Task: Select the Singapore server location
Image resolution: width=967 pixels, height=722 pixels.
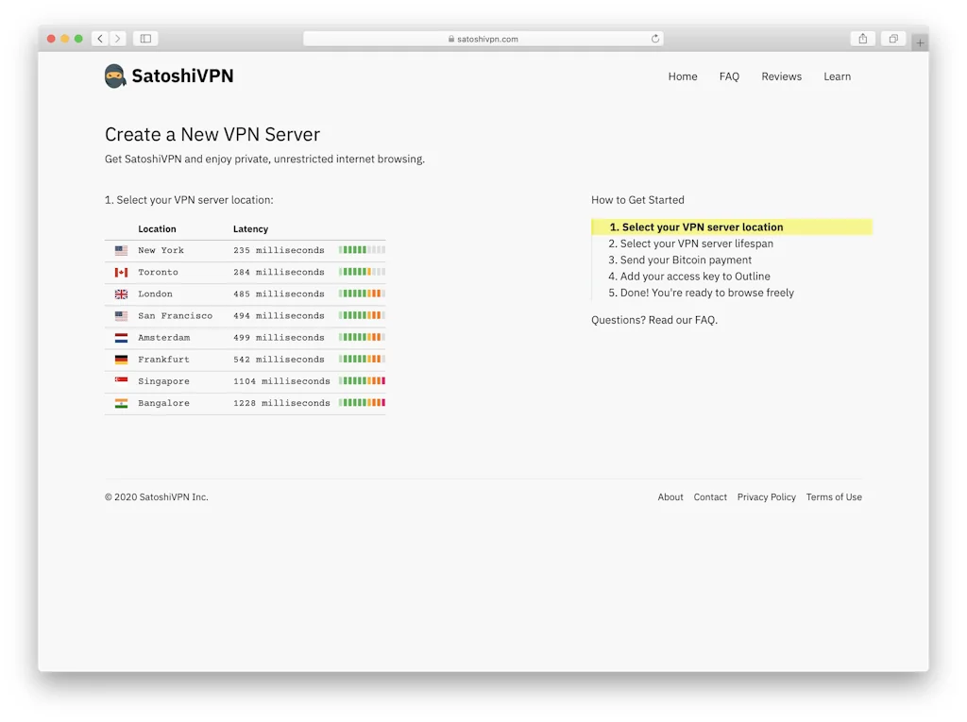Action: pos(163,381)
